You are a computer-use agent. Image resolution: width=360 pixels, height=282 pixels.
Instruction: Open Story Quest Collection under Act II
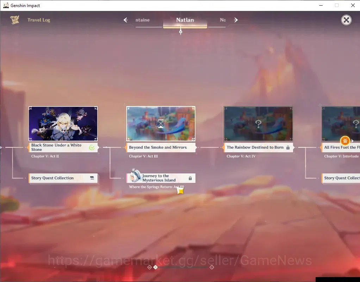click(x=63, y=178)
